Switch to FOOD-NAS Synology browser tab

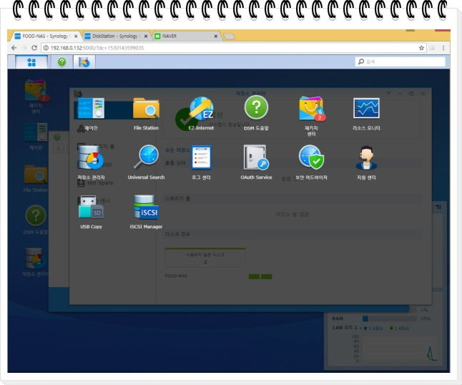click(x=45, y=36)
